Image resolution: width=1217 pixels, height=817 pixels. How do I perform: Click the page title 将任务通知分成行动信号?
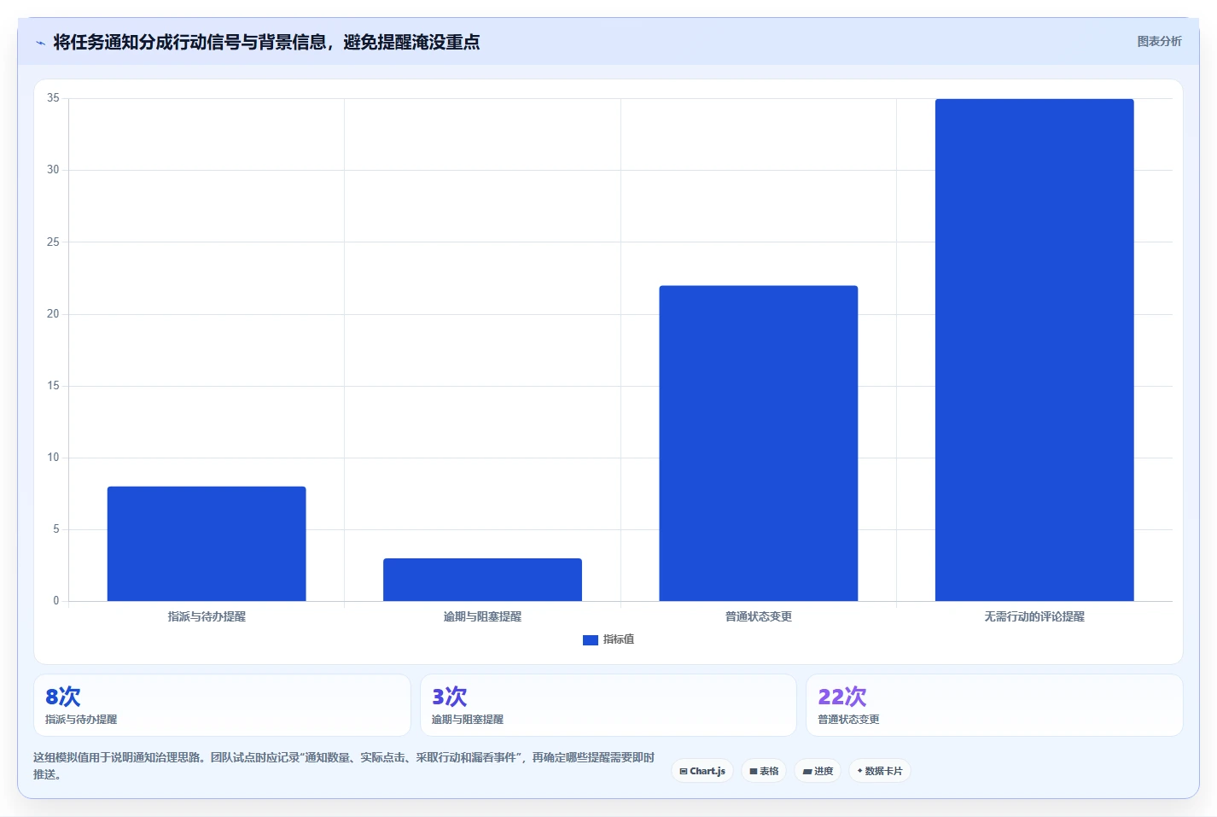[266, 42]
